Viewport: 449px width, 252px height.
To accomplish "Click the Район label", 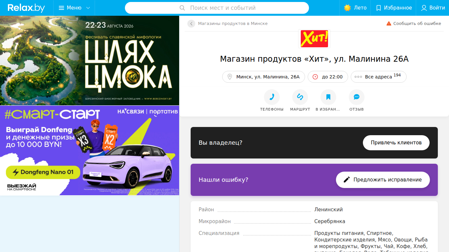I will [x=206, y=209].
